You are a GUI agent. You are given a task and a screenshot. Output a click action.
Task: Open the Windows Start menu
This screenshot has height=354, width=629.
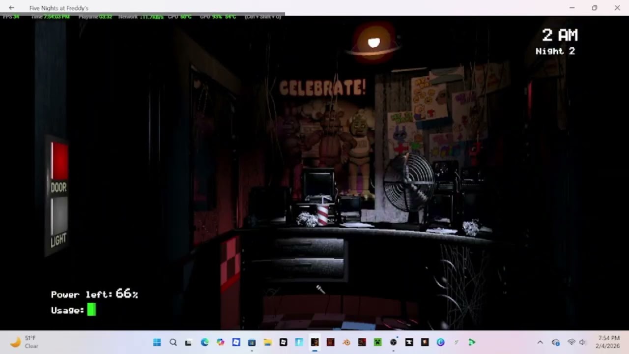(x=157, y=342)
